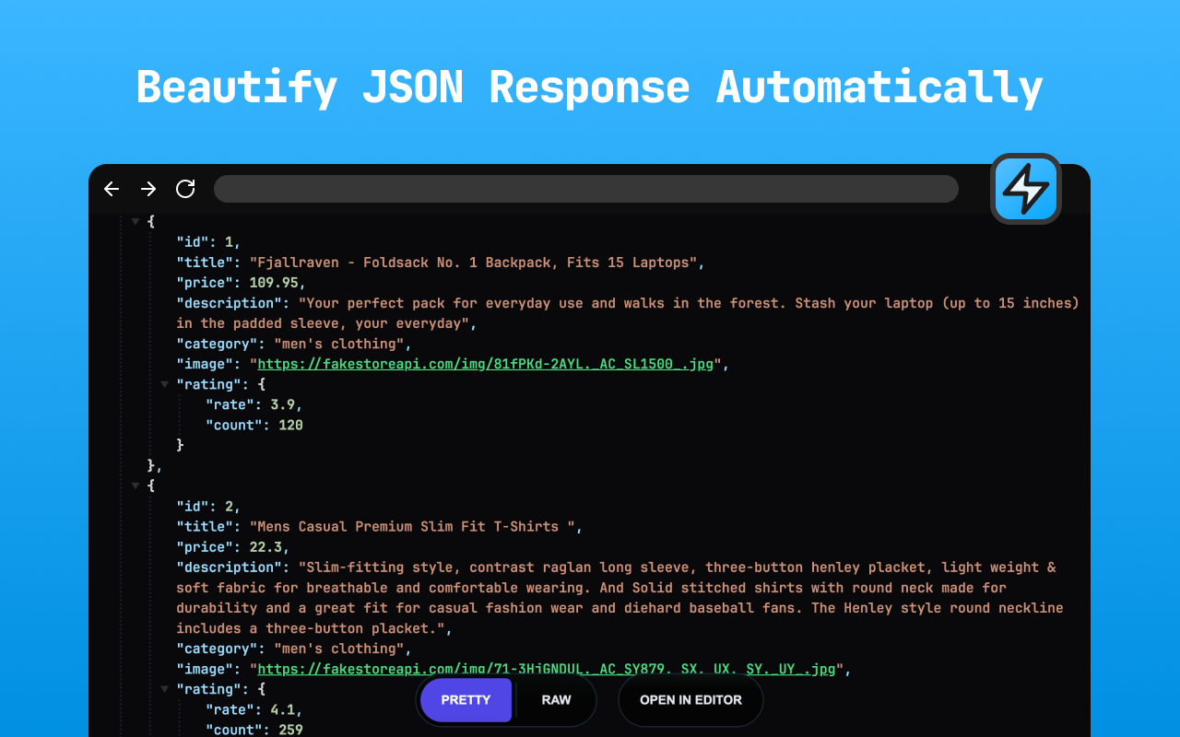
Task: Keep PRETTY view mode selected
Action: (x=466, y=700)
